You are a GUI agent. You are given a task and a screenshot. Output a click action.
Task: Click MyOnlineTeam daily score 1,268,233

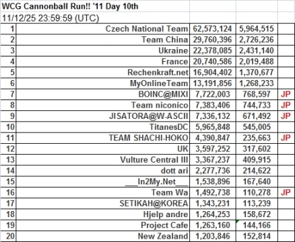257,83
